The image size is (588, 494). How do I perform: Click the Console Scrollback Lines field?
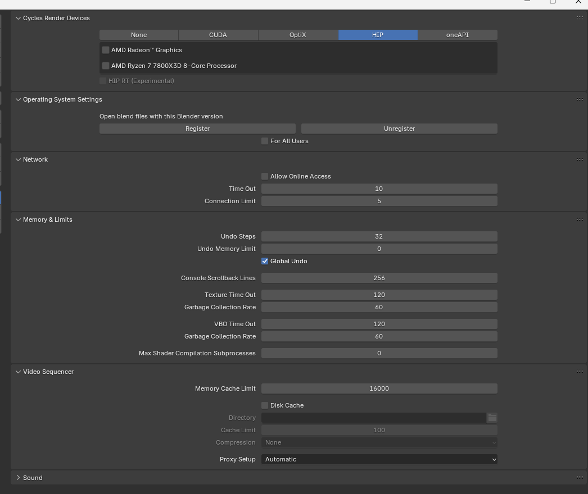pos(379,278)
